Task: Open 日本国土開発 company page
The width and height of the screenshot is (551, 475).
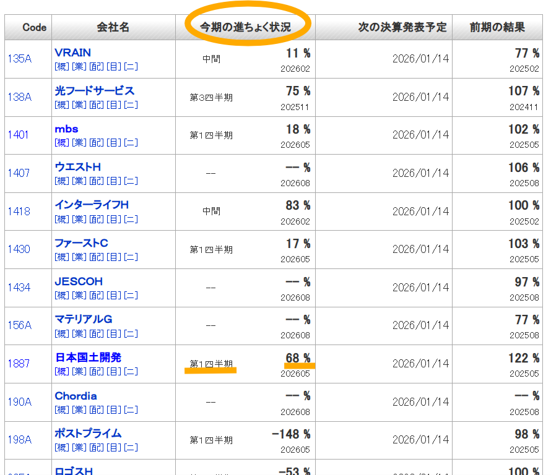Action: coord(88,357)
